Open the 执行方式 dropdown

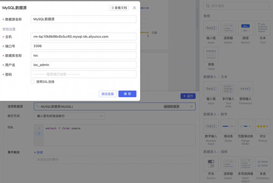[x=70, y=116]
